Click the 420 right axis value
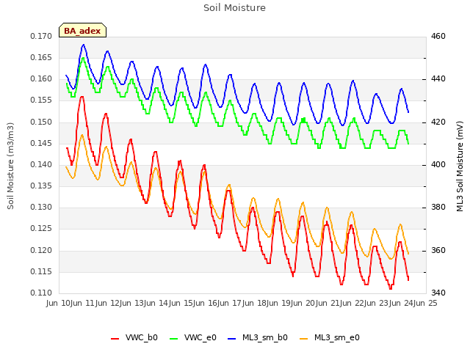This screenshot has width=470, height=352. [x=438, y=122]
